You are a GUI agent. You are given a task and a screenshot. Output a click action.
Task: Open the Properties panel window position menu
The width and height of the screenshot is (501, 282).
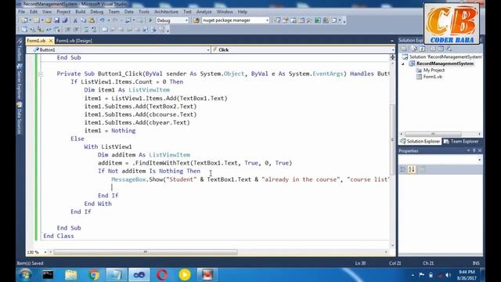coord(468,150)
